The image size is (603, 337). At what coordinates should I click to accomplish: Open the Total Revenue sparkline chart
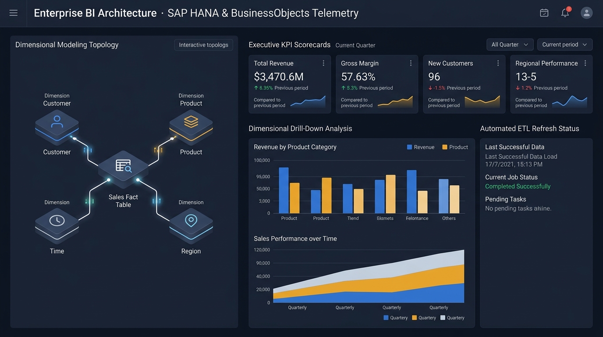pyautogui.click(x=308, y=102)
